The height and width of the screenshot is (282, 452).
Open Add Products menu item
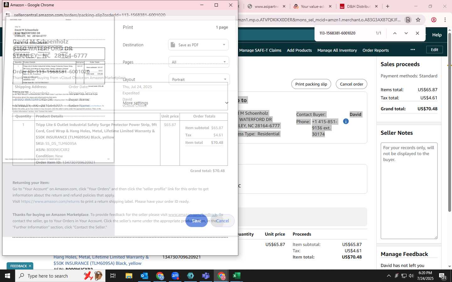[x=299, y=50]
